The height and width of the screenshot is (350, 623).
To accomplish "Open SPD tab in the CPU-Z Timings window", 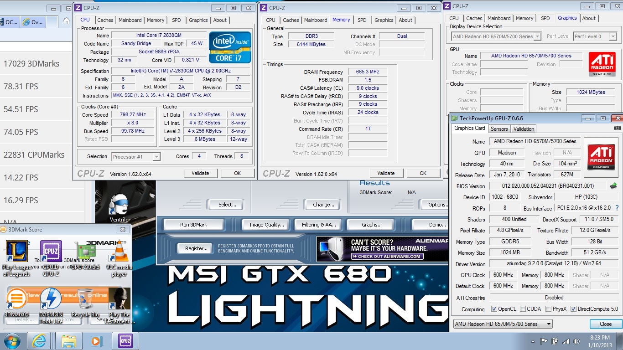I will click(x=362, y=20).
